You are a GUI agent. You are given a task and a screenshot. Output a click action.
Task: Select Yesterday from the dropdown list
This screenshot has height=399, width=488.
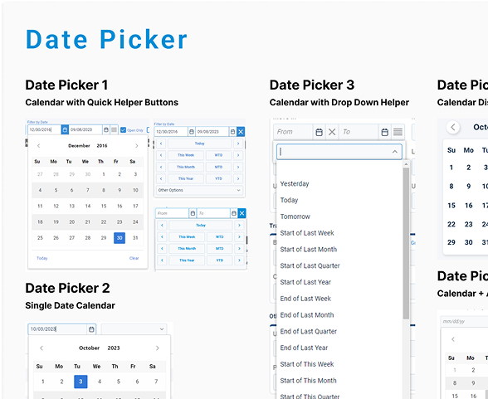point(295,184)
